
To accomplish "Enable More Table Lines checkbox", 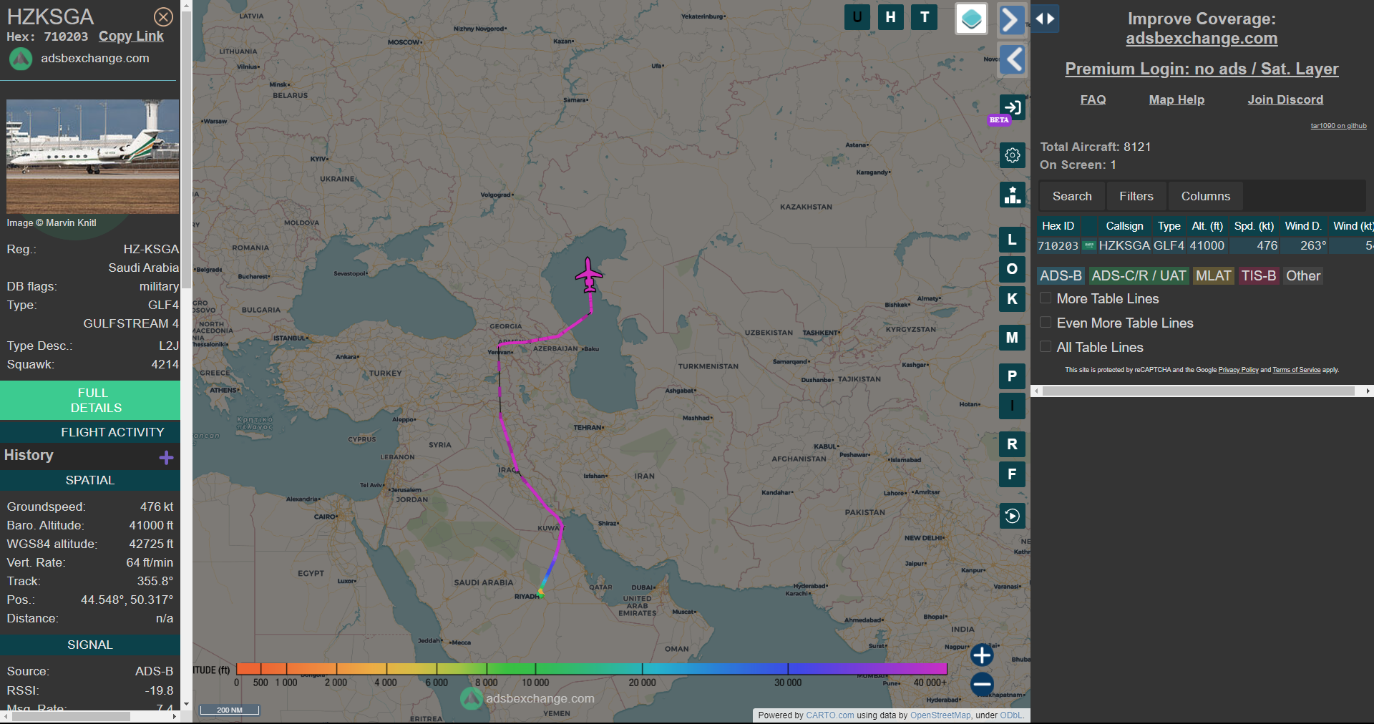I will (x=1046, y=298).
